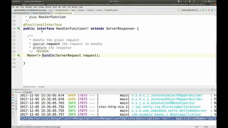Click the spring-webflux sources jar breadcrumb
Image resolution: width=228 pixels, height=128 pixels.
29,10
